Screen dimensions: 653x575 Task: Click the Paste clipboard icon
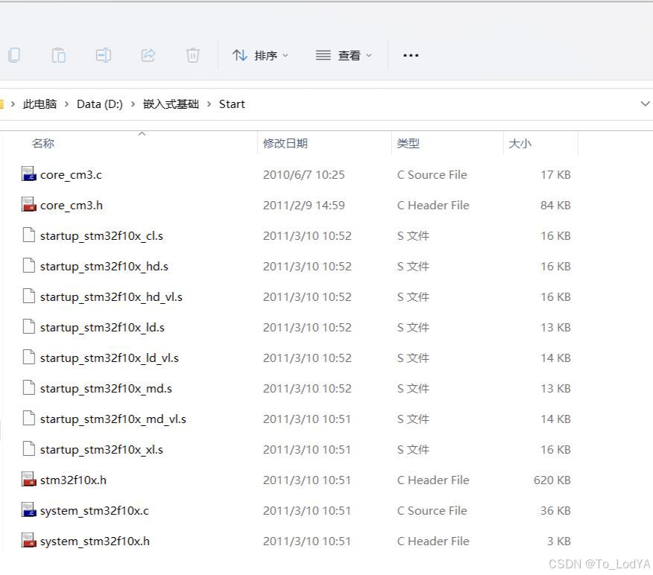(59, 55)
